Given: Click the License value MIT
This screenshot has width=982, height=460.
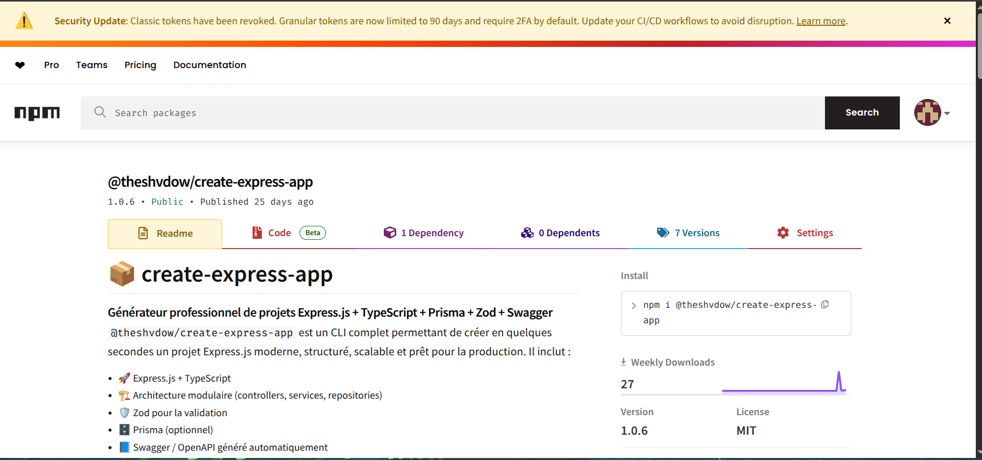Looking at the screenshot, I should [x=746, y=431].
